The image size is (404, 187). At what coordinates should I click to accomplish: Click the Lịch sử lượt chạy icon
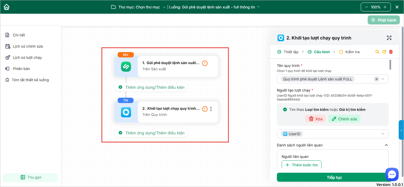[x=8, y=57]
